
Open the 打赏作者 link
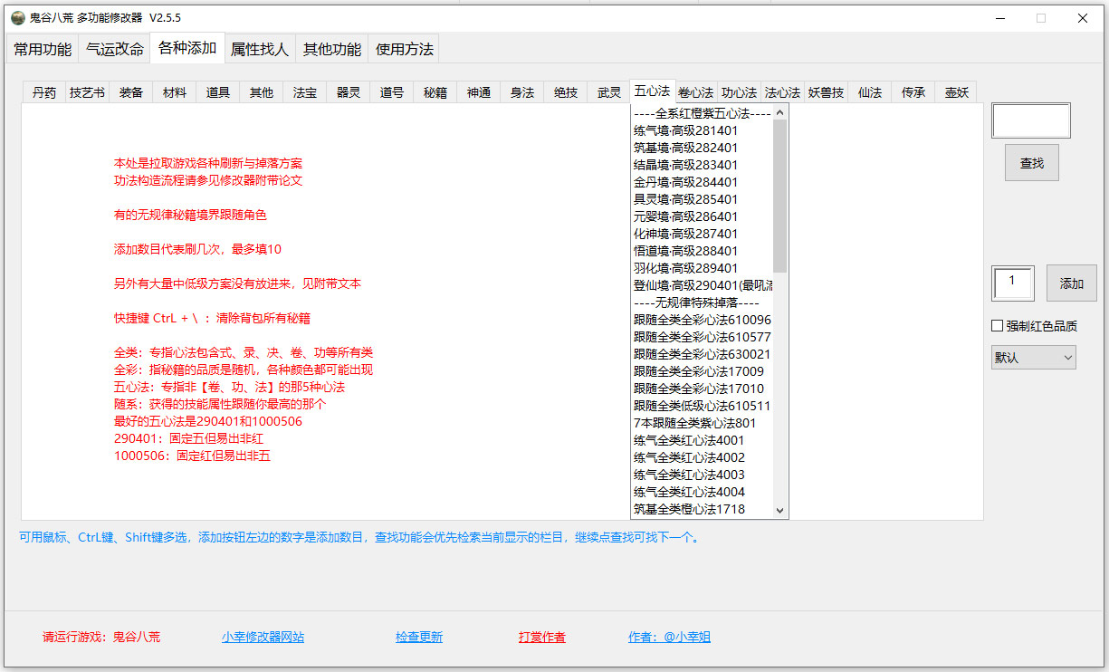[x=542, y=638]
